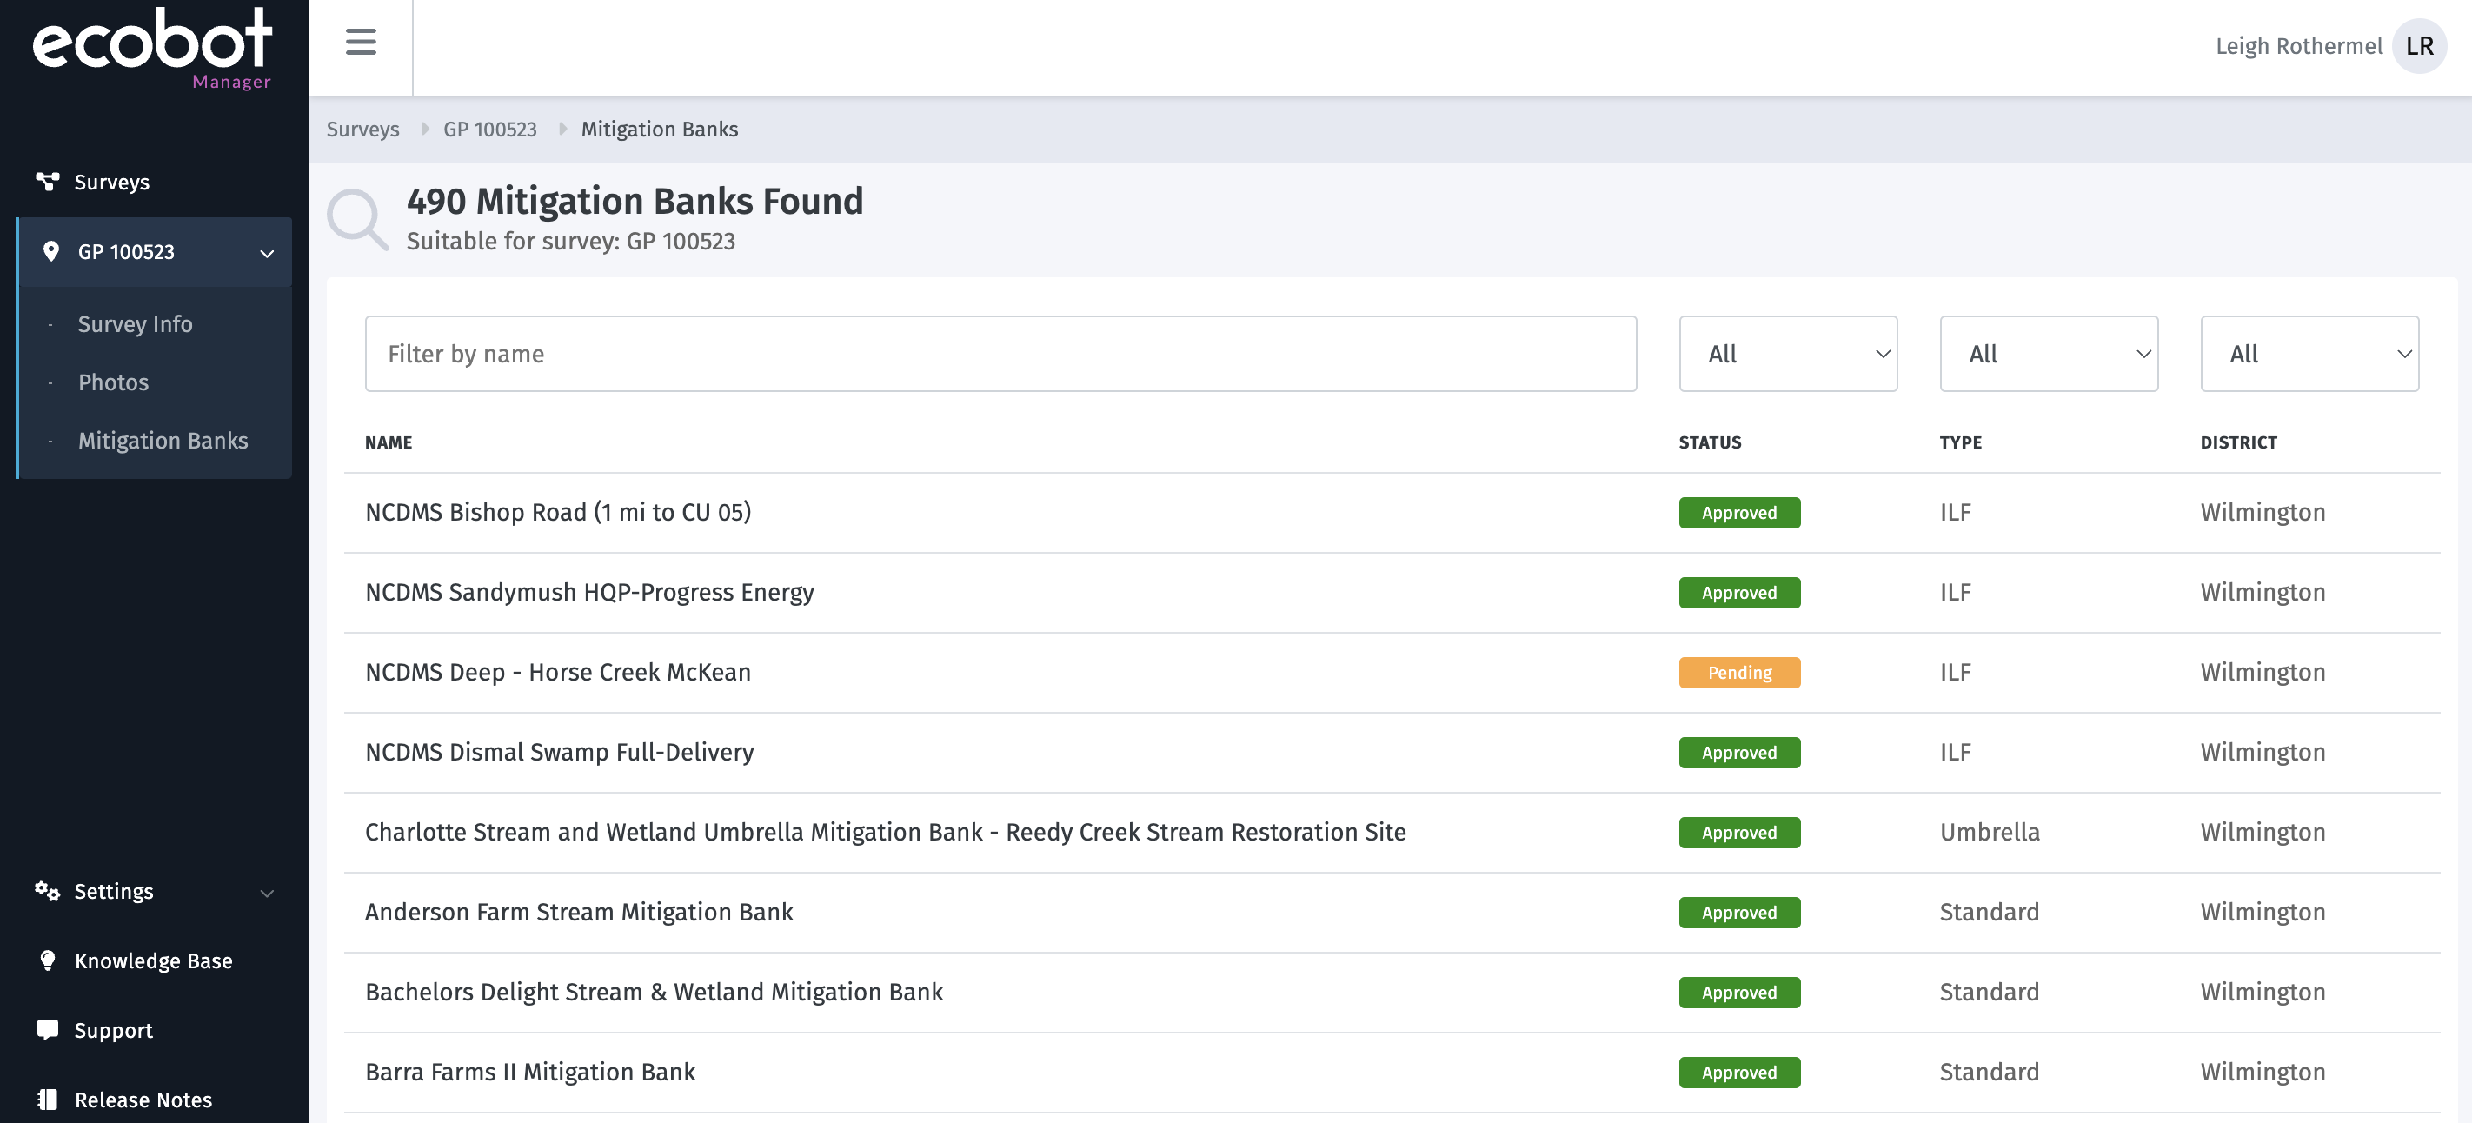
Task: Click the Knowledge Base lightbulb icon
Action: point(47,960)
